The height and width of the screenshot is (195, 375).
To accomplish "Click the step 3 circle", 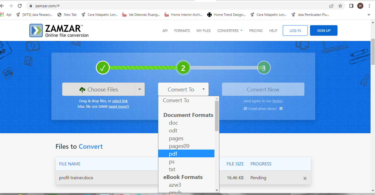I will click(264, 68).
